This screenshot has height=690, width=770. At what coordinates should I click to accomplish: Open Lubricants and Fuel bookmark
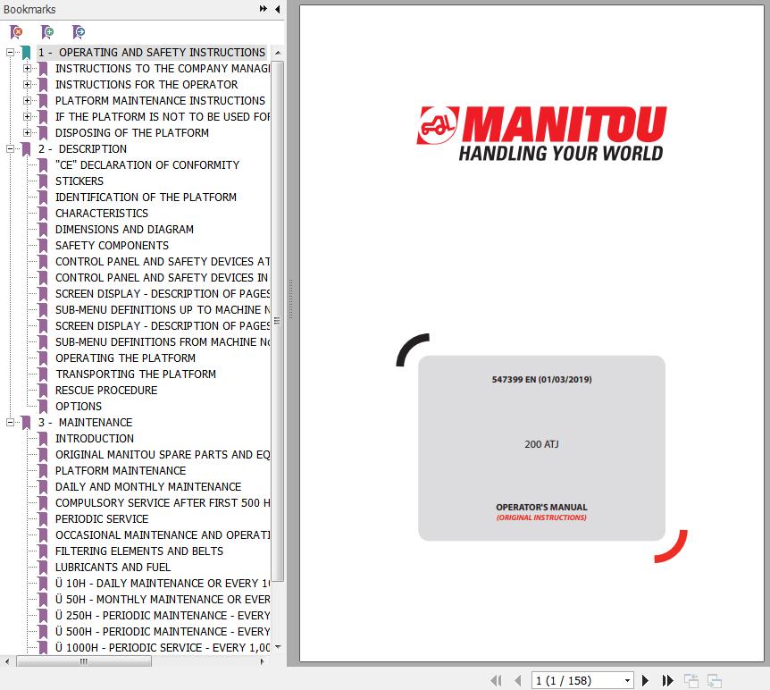tap(113, 568)
